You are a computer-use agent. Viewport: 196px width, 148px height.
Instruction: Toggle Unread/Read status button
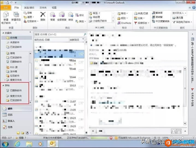point(141,13)
